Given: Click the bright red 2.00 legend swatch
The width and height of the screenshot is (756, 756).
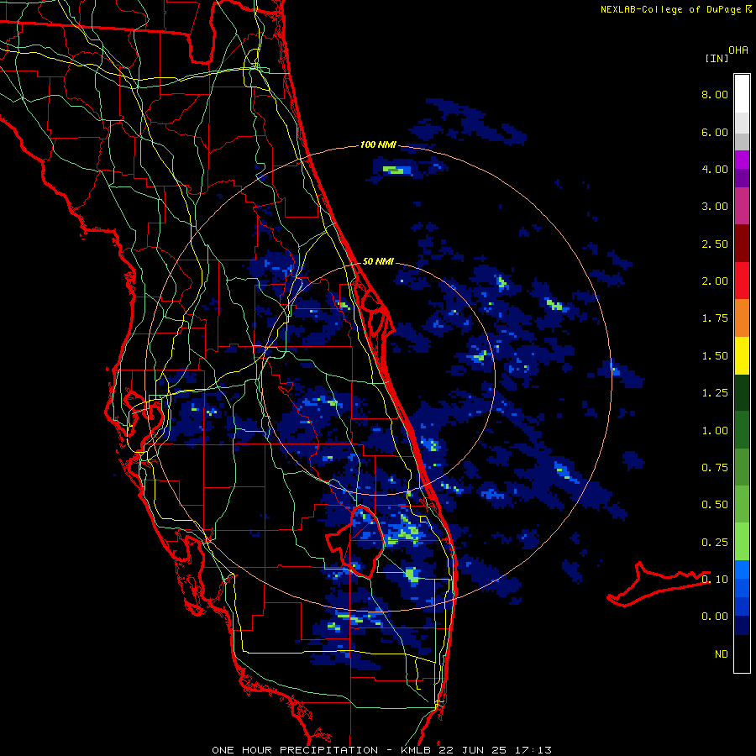Looking at the screenshot, I should pyautogui.click(x=742, y=281).
